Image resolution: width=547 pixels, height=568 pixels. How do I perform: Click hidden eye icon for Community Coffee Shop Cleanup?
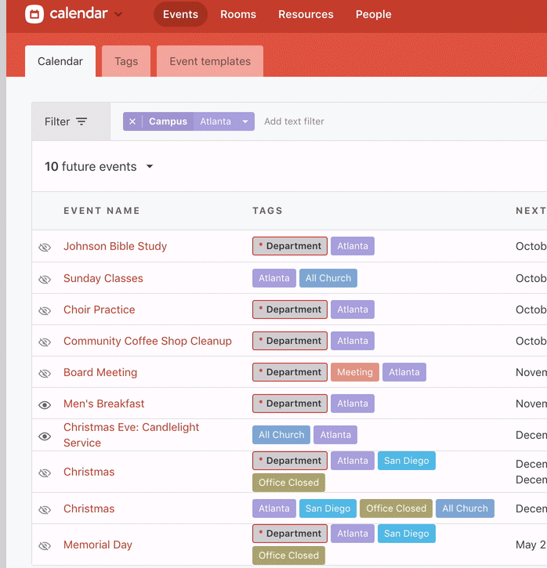pyautogui.click(x=45, y=342)
